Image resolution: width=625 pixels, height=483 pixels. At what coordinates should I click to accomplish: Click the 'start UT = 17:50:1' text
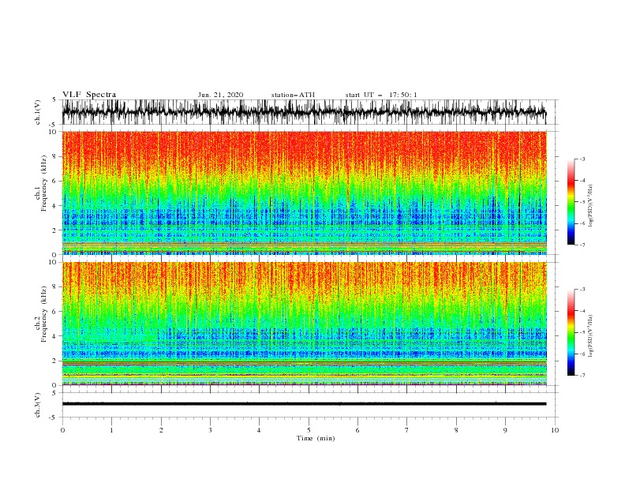point(381,95)
